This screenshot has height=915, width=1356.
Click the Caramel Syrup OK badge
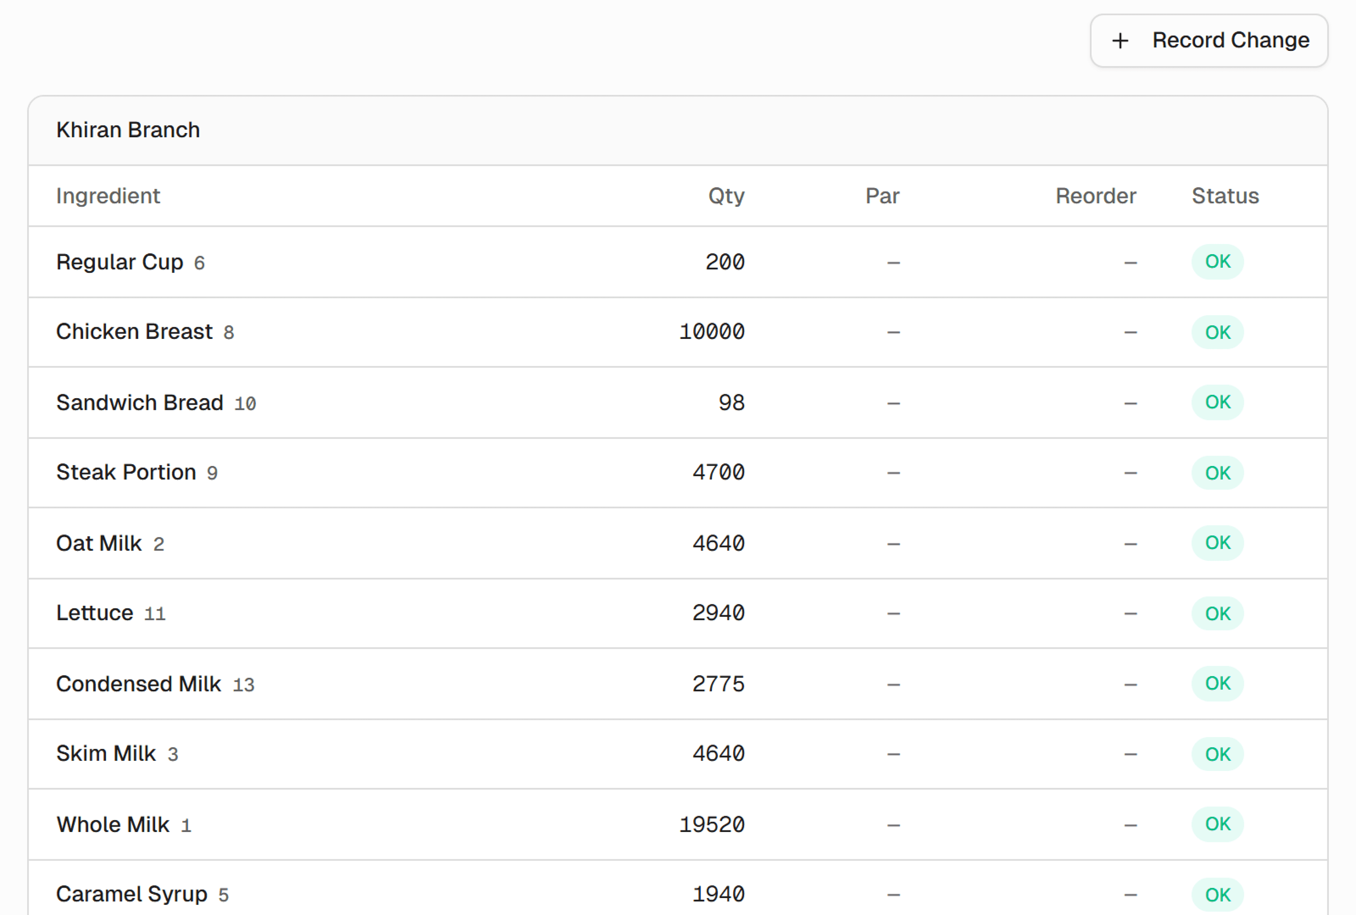point(1217,895)
